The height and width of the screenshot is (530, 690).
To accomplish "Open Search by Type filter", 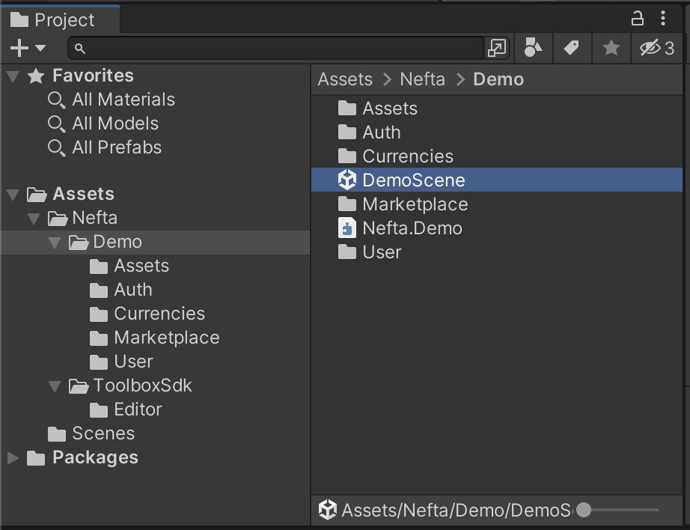I will click(533, 48).
